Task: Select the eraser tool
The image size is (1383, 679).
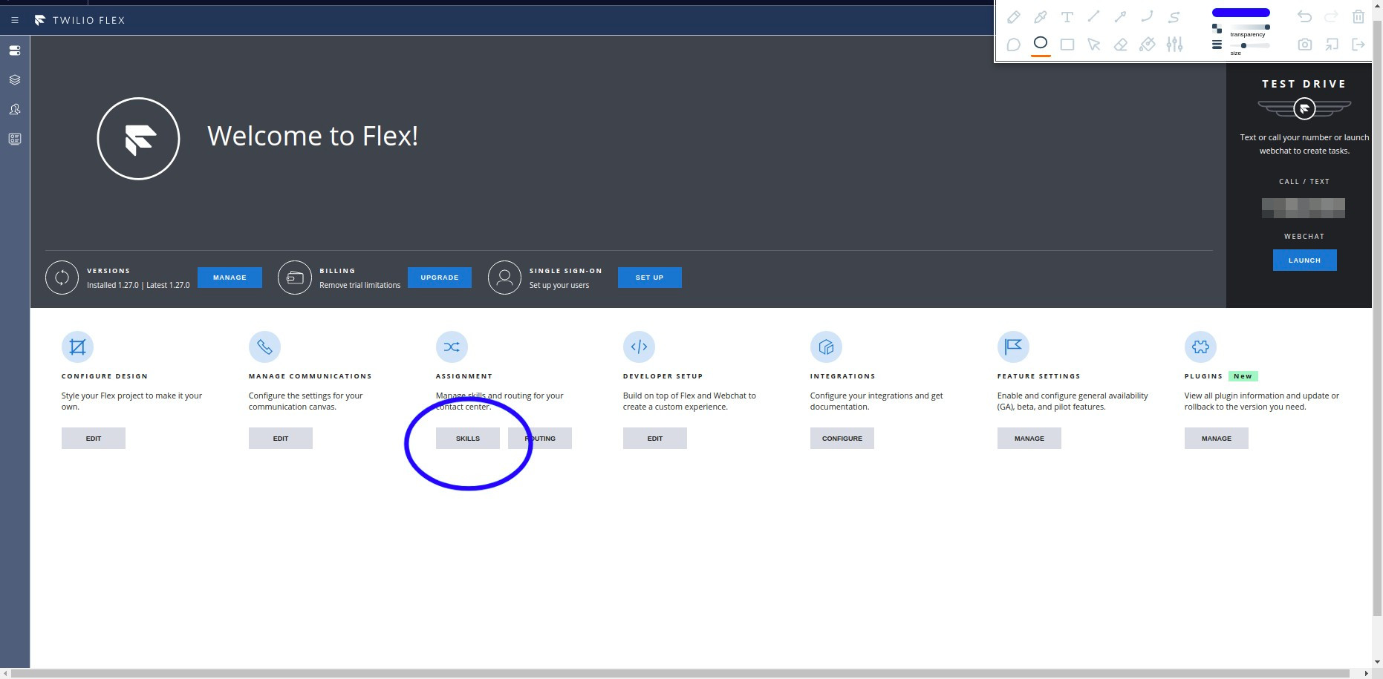Action: tap(1121, 45)
